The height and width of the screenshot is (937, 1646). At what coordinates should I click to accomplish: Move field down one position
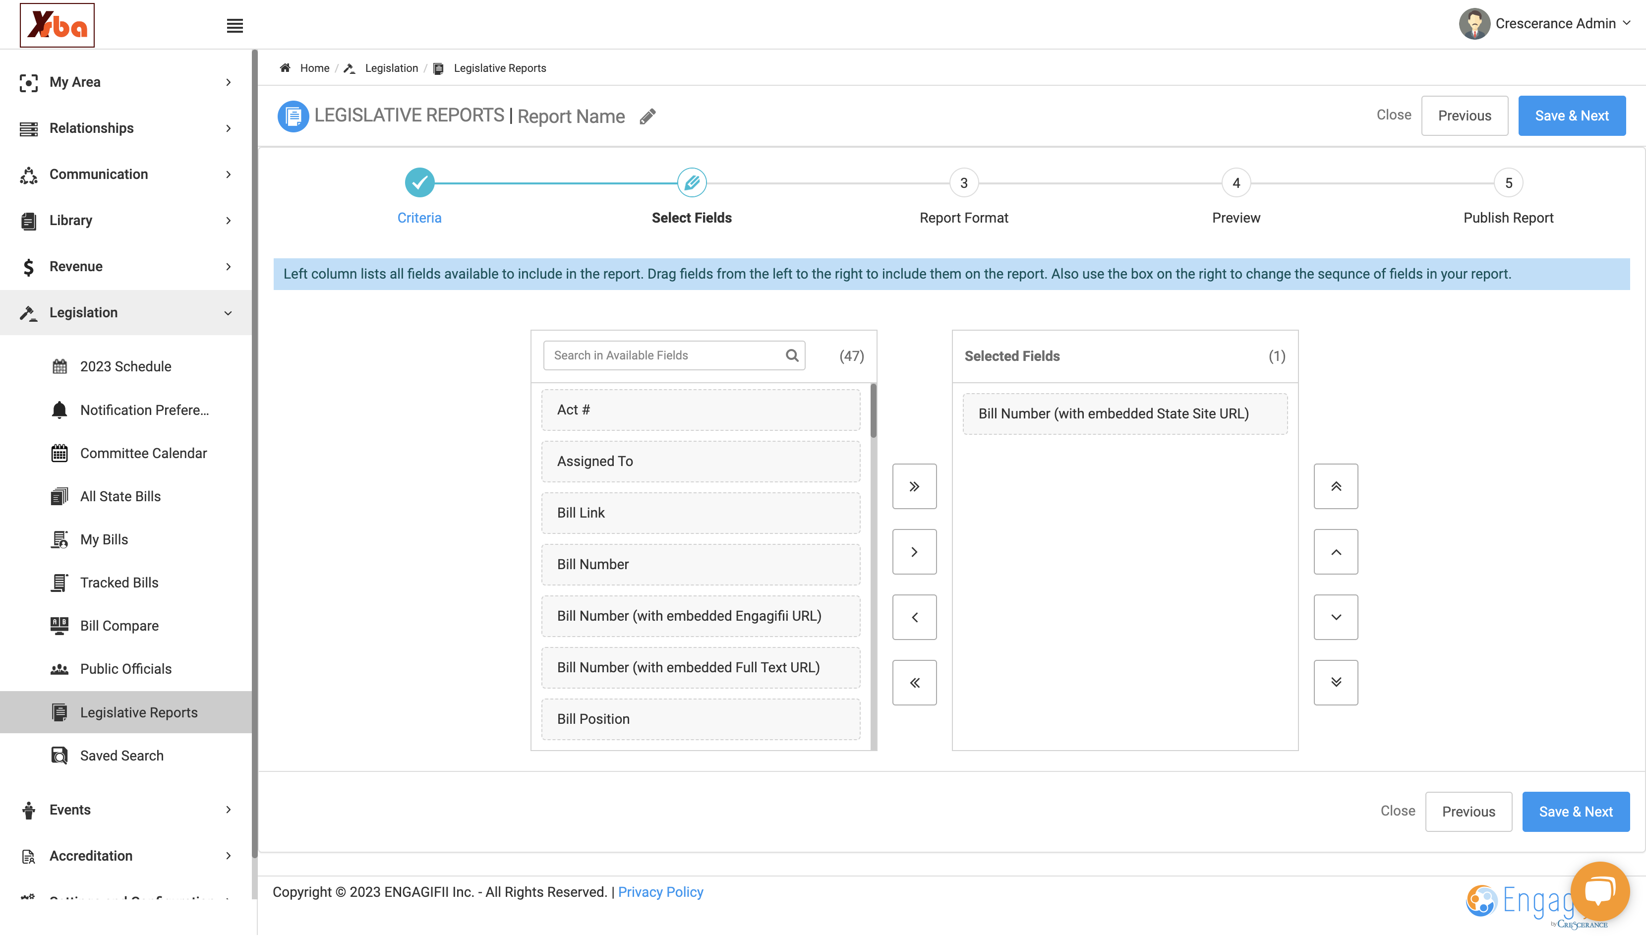pos(1335,617)
